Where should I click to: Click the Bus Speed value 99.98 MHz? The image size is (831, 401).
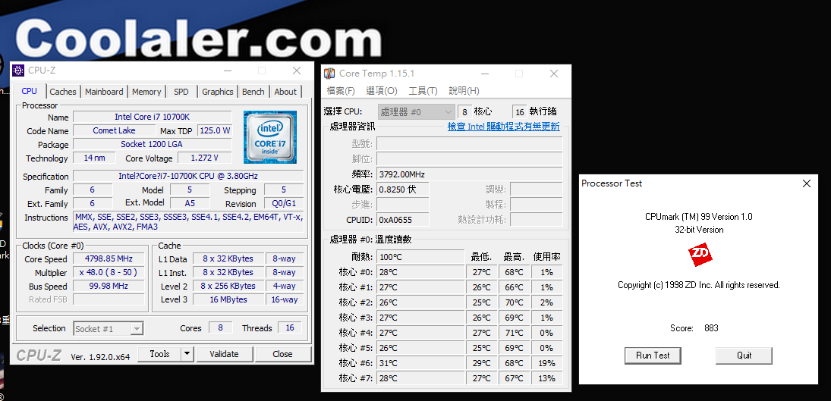[109, 287]
